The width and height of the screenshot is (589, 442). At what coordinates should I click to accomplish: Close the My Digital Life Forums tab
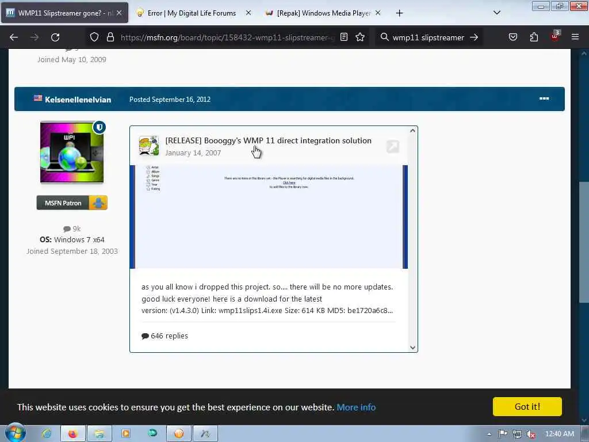(248, 13)
